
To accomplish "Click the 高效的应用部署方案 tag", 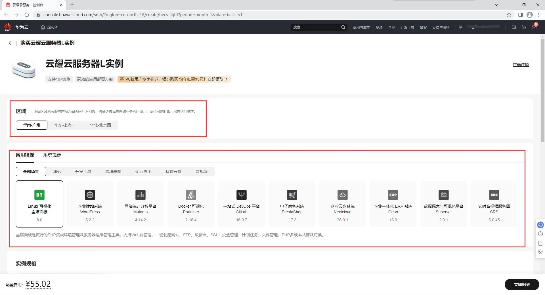I will (95, 79).
